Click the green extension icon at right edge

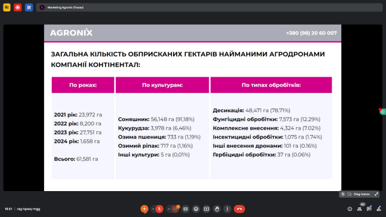[383, 112]
